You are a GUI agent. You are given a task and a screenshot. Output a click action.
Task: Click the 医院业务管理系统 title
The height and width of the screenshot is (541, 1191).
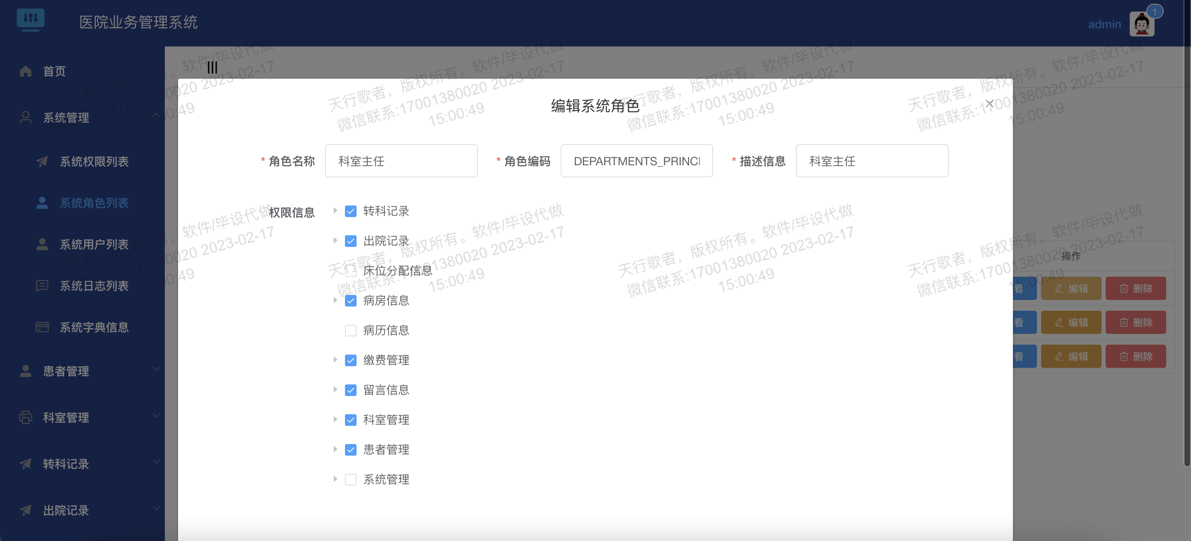[138, 22]
